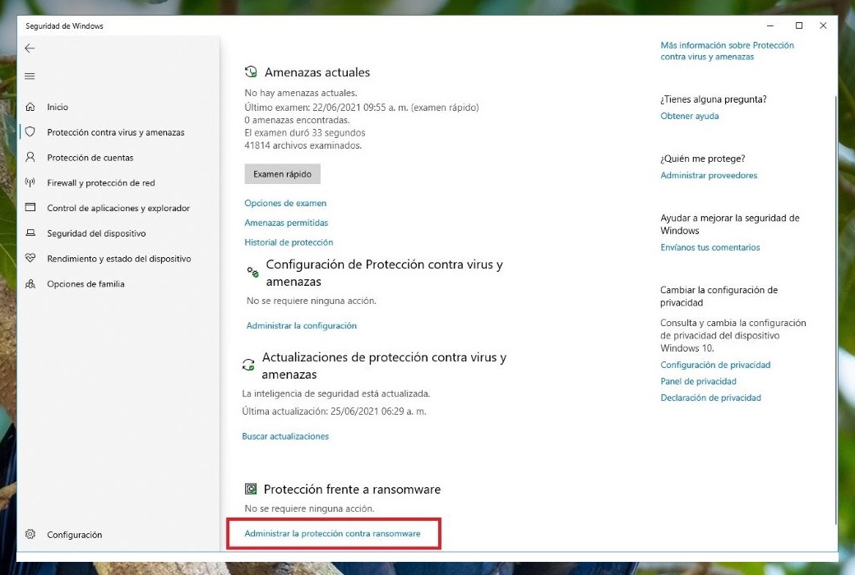The width and height of the screenshot is (855, 575).
Task: Select the shield icon for virus protection
Action: click(30, 131)
